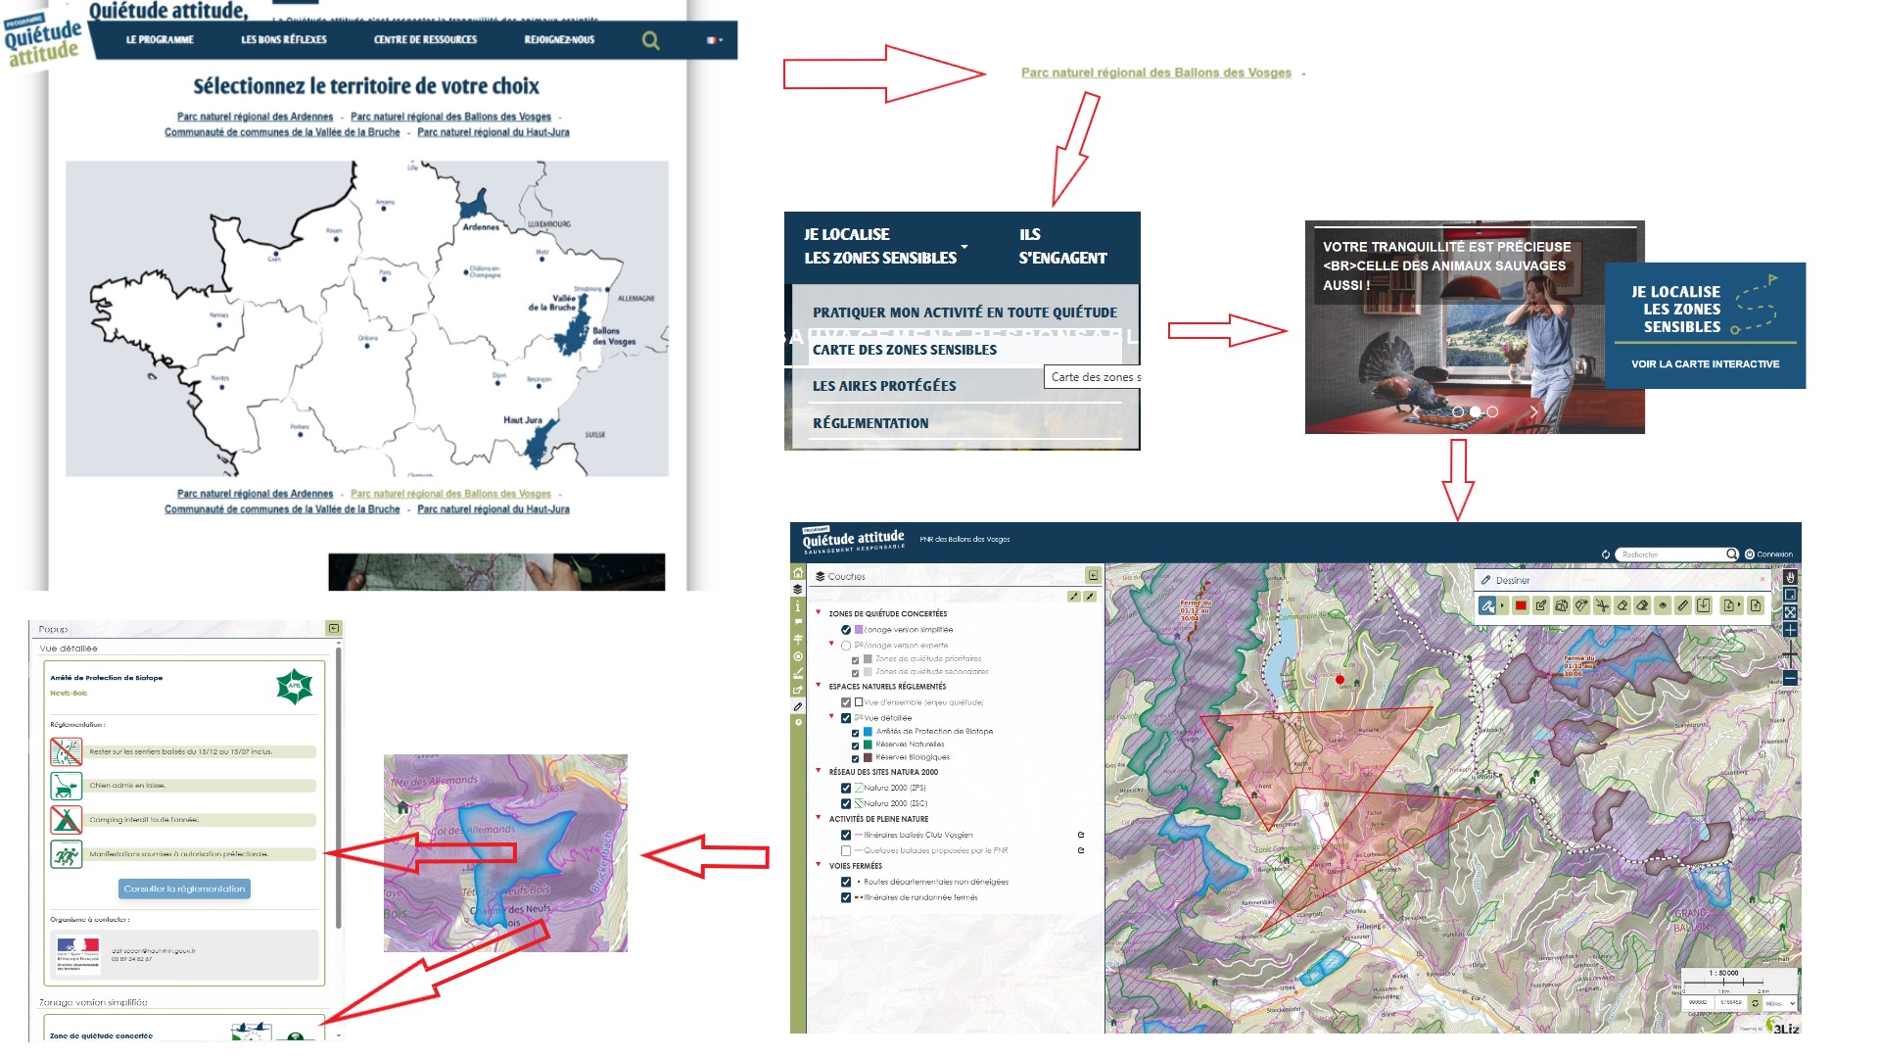The width and height of the screenshot is (1880, 1058).
Task: Select the scissors split tool in Dessiner toolbar
Action: coord(1602,605)
